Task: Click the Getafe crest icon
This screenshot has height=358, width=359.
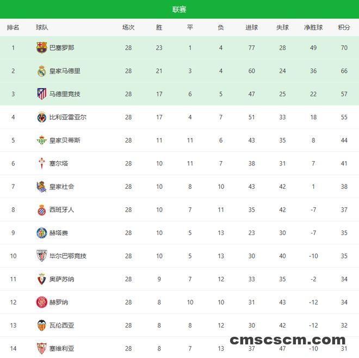Action: coord(41,233)
